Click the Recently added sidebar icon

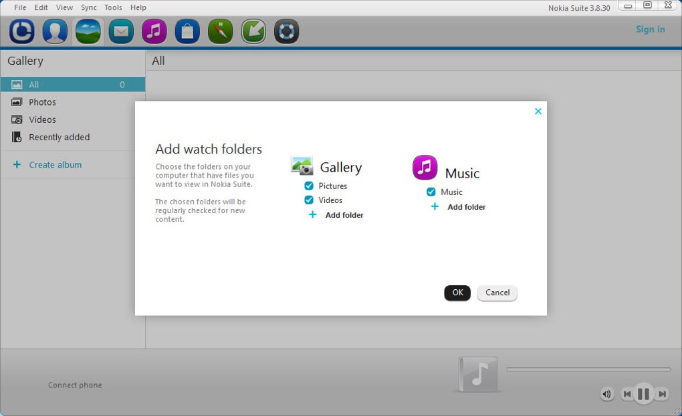coord(17,137)
